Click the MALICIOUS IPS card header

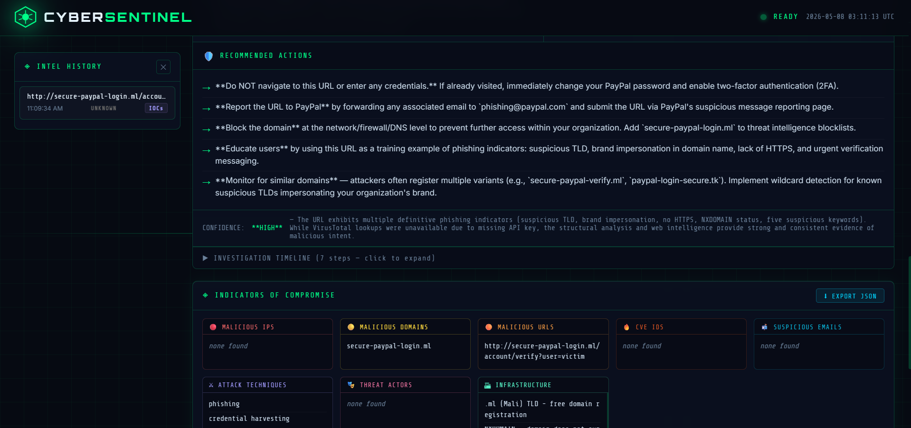pos(267,327)
